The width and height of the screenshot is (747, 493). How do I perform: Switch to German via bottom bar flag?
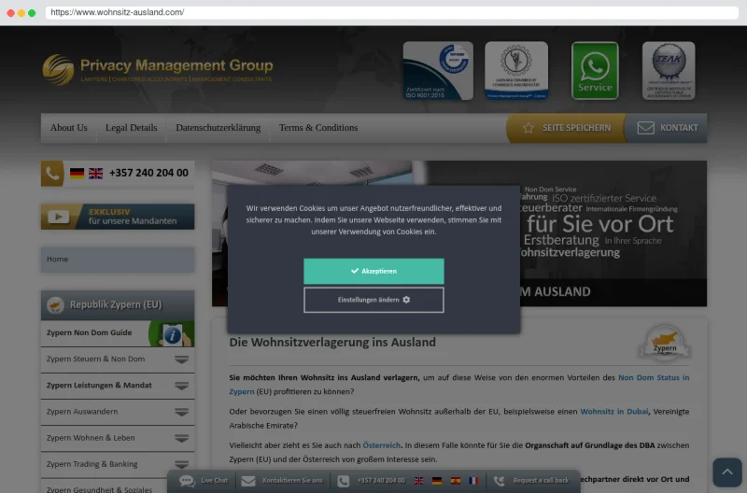(437, 481)
